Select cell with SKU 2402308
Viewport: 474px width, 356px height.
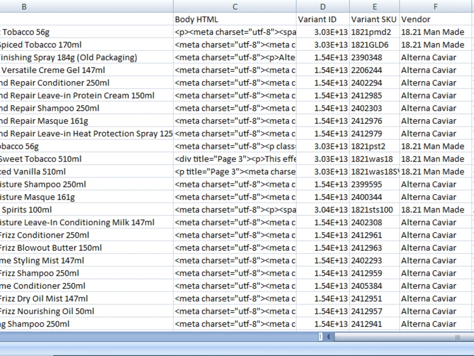click(x=374, y=222)
